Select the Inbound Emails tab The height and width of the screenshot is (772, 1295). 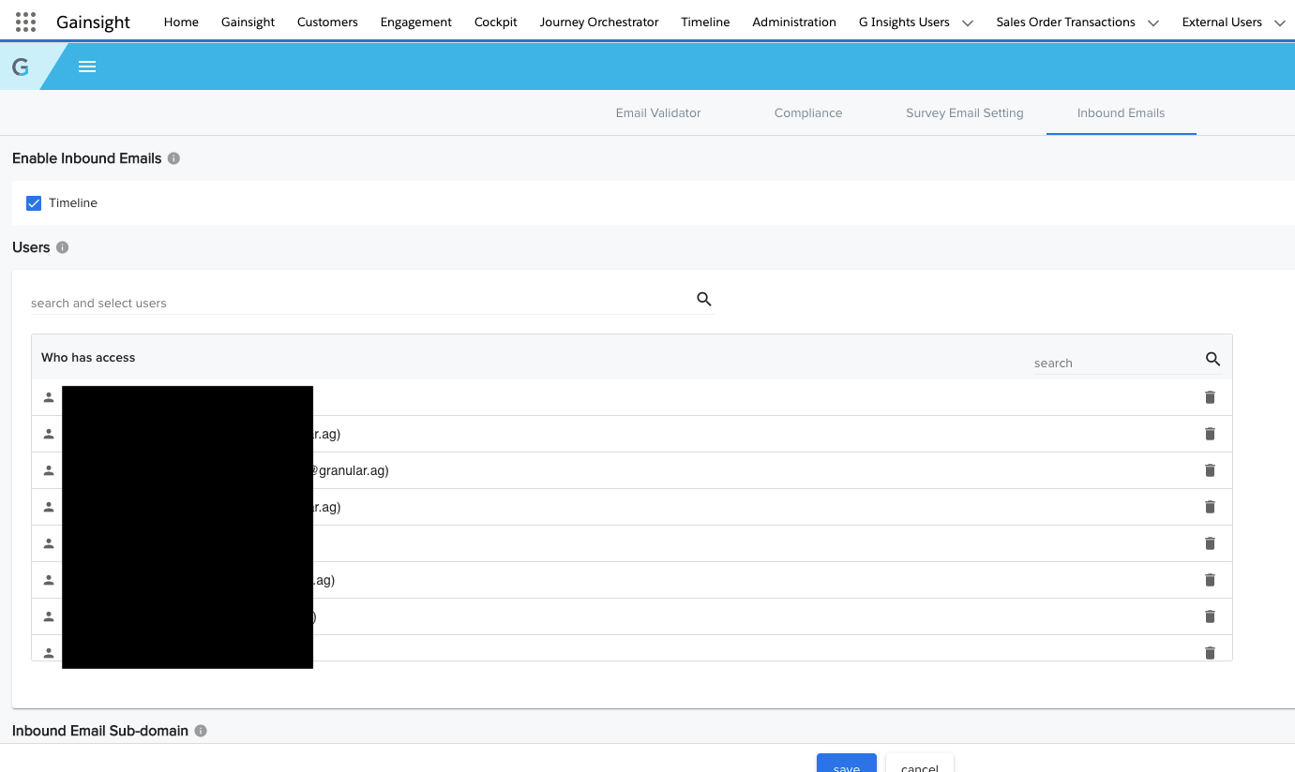(x=1121, y=112)
